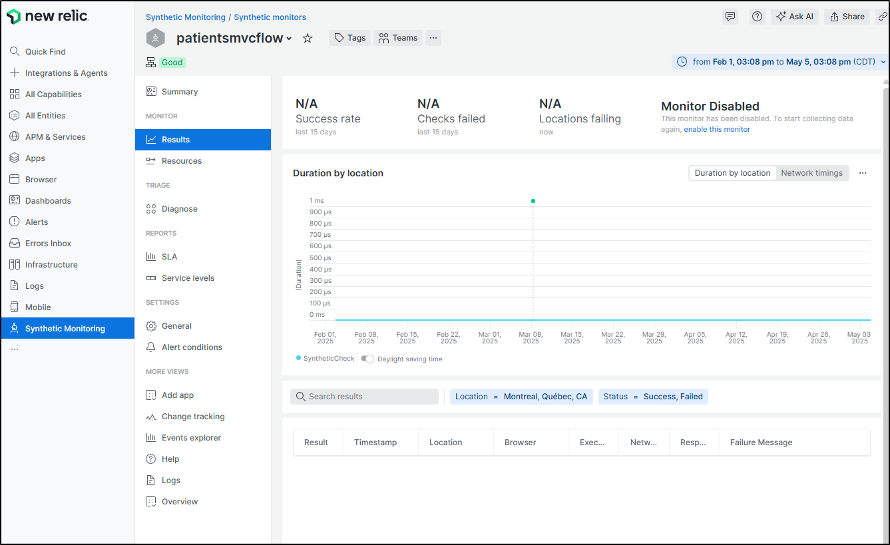Open APM & Services globe icon
This screenshot has height=545, width=890.
(15, 136)
